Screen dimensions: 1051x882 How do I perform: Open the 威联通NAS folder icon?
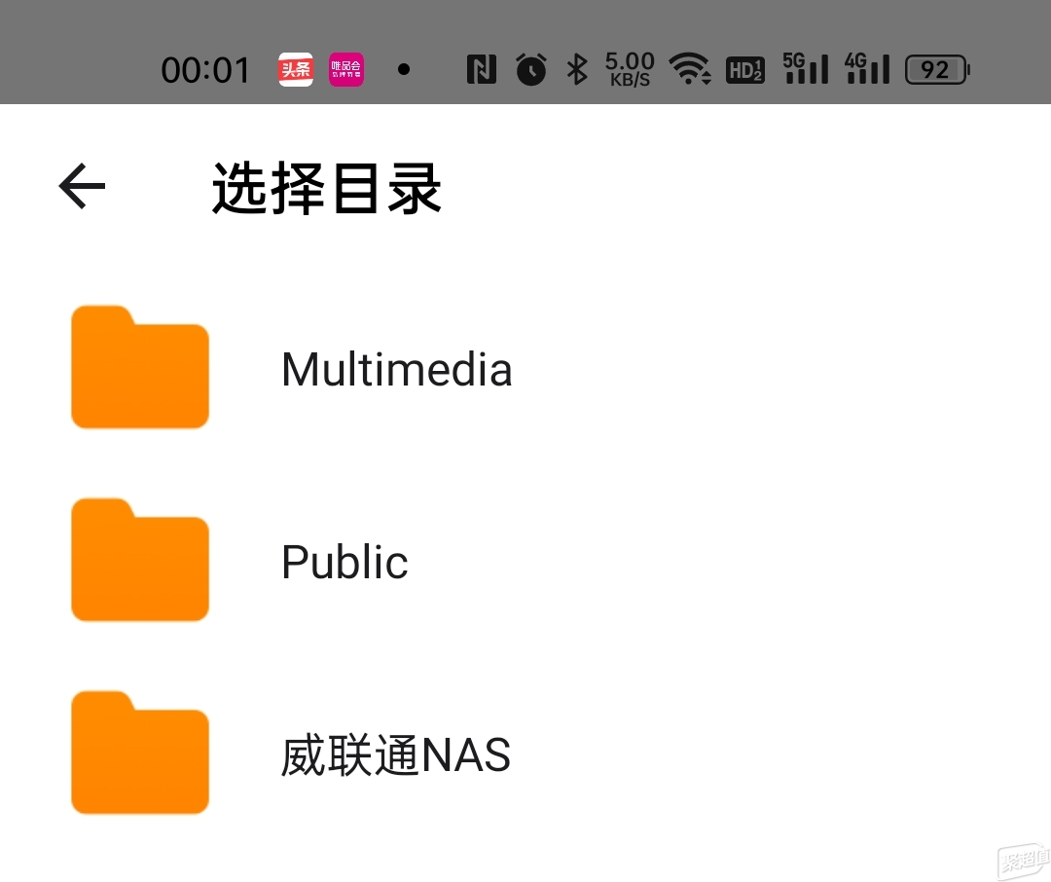click(140, 753)
